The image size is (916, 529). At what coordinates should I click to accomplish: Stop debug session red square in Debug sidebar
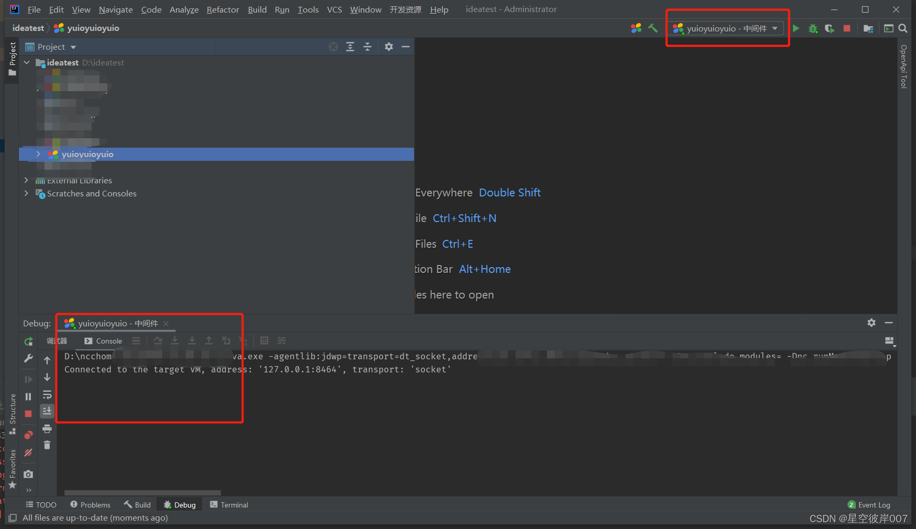point(28,414)
